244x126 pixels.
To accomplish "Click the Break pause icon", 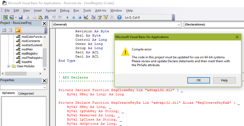I will (x=74, y=18).
